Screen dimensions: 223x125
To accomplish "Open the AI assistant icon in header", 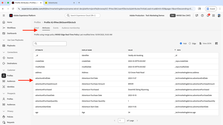I will (197, 15).
